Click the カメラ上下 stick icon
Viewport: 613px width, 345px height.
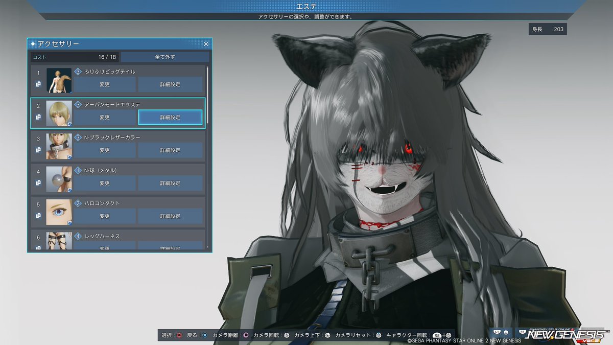[327, 335]
